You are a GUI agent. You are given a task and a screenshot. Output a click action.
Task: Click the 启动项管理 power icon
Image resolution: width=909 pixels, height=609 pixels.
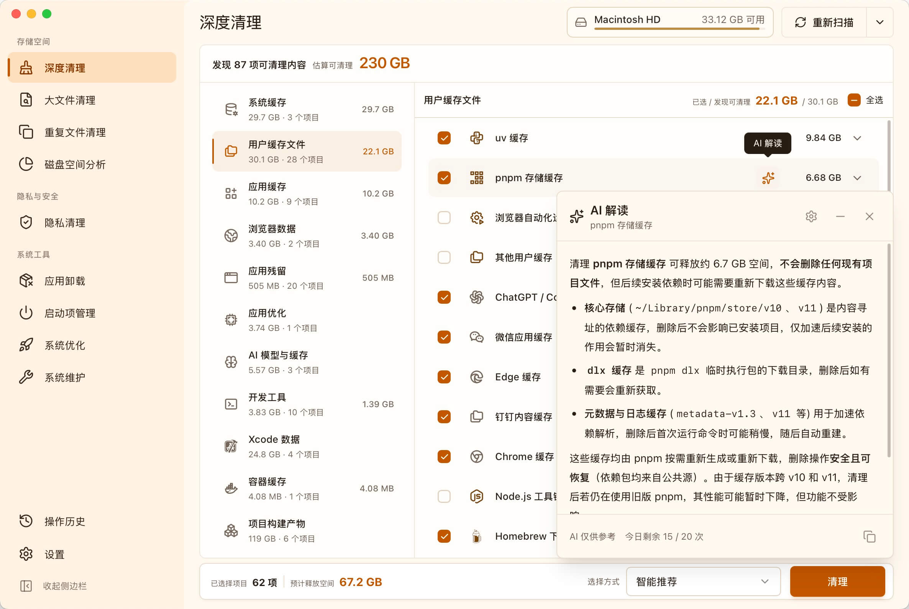tap(26, 313)
